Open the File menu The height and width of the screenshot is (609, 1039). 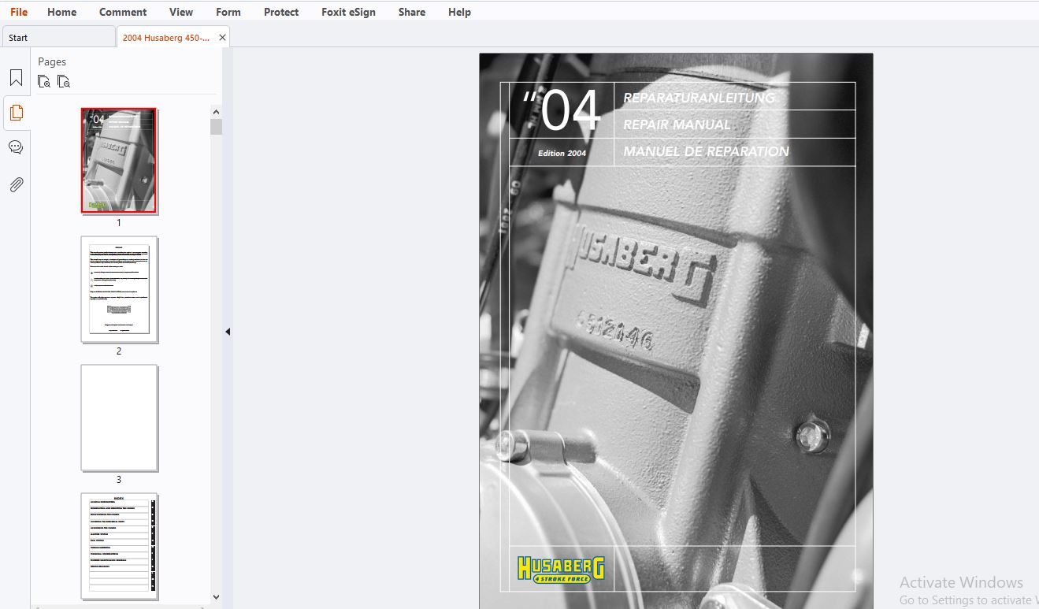click(19, 12)
